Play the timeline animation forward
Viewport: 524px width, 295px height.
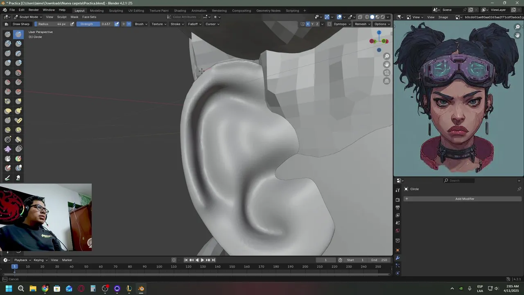[202, 260]
